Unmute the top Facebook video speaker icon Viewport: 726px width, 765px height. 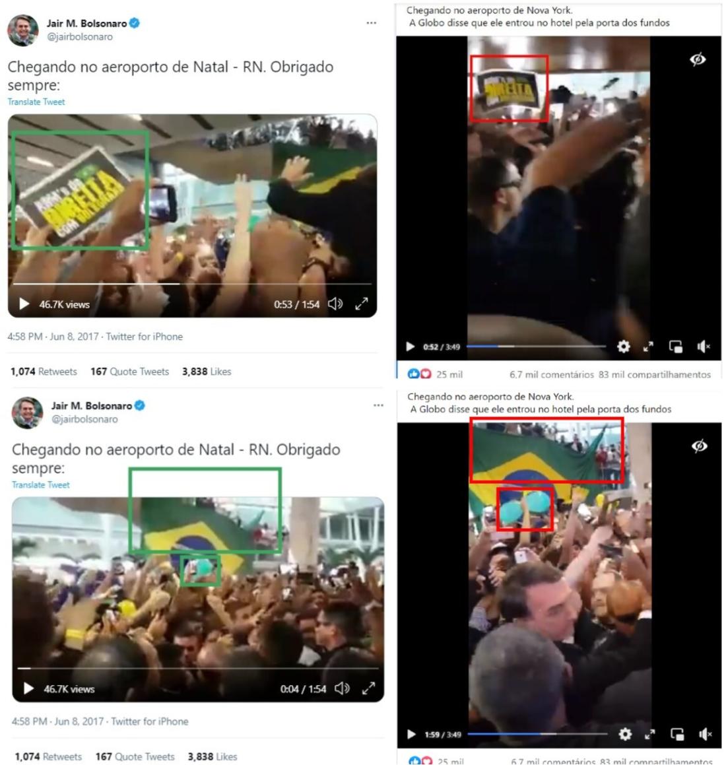coord(703,347)
